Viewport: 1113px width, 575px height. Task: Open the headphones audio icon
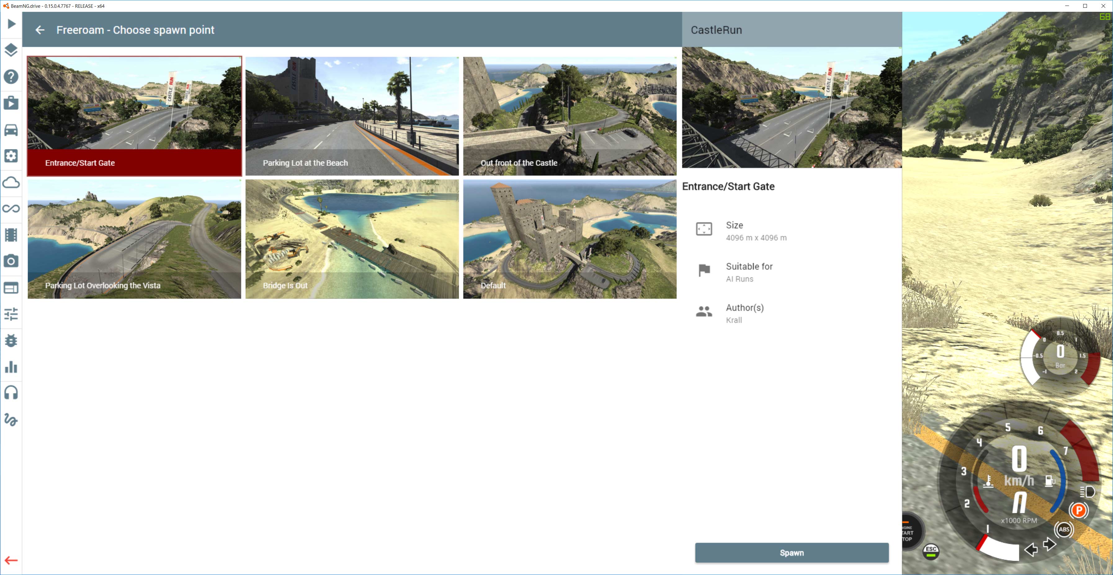11,393
